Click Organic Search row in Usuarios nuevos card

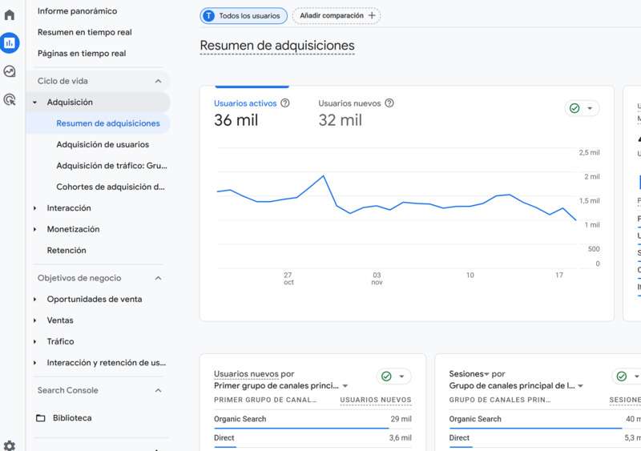pyautogui.click(x=312, y=419)
